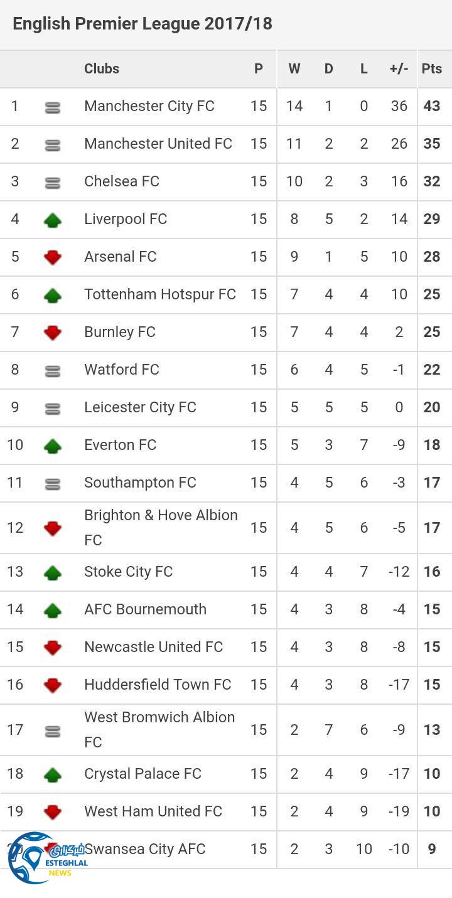Select the Tottenham Hotspur FC club name

160,294
